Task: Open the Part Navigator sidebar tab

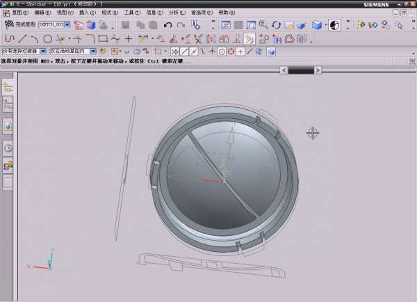Action: point(8,104)
